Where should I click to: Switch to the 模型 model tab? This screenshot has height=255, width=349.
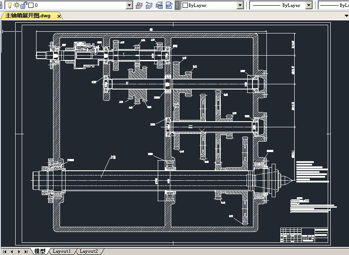40,251
